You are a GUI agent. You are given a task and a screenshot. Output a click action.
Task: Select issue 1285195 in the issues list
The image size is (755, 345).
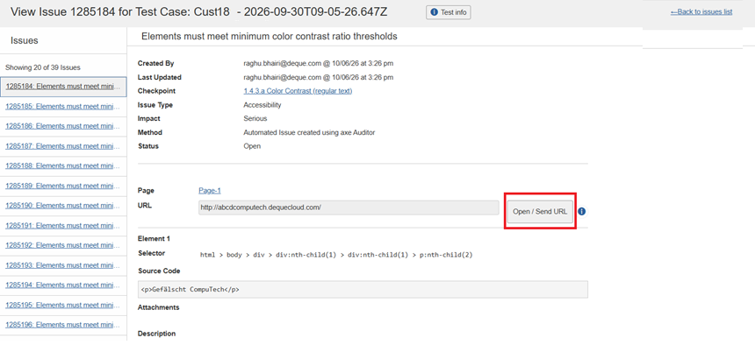(63, 305)
